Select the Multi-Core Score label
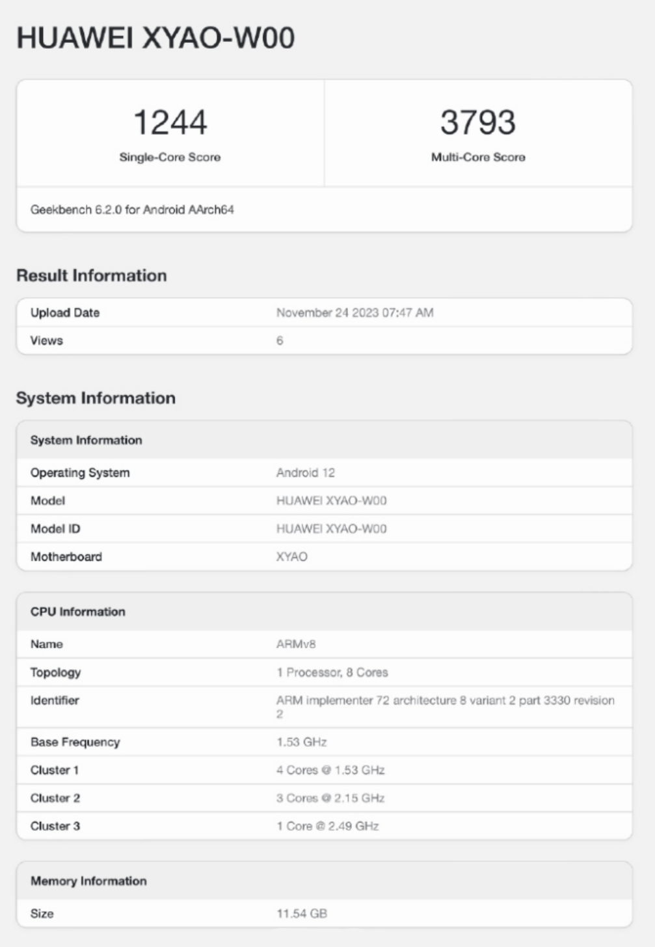Viewport: 655px width, 947px height. pyautogui.click(x=478, y=157)
